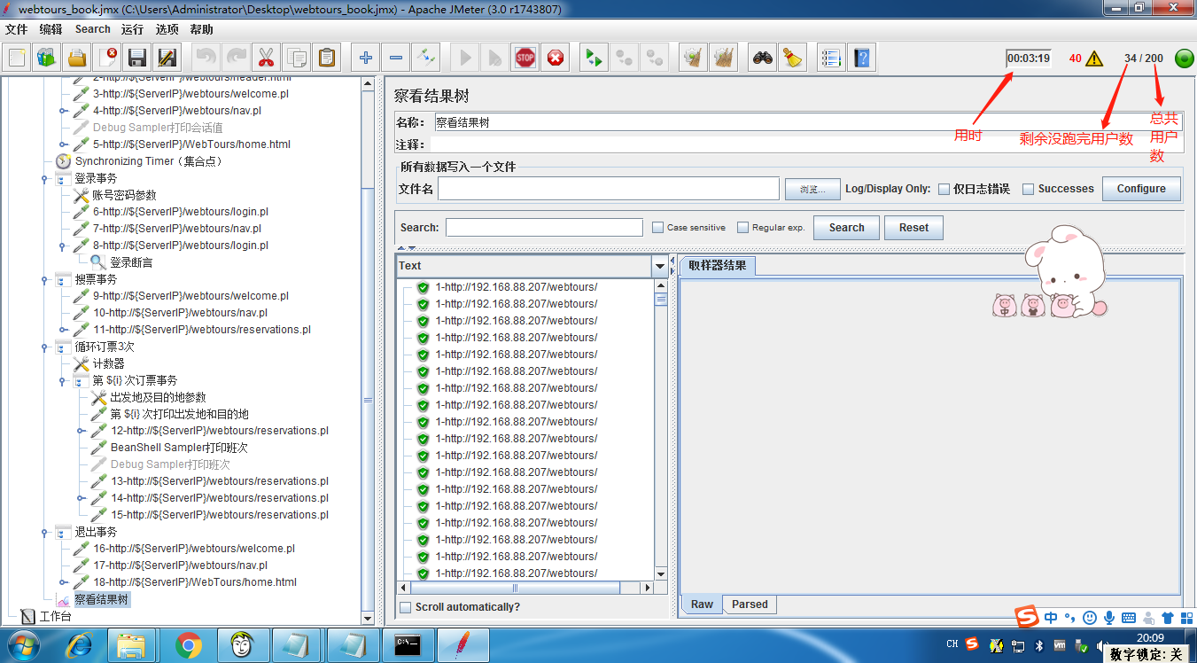Click the yellow warning errors indicator
This screenshot has height=663, width=1197.
pyautogui.click(x=1094, y=58)
